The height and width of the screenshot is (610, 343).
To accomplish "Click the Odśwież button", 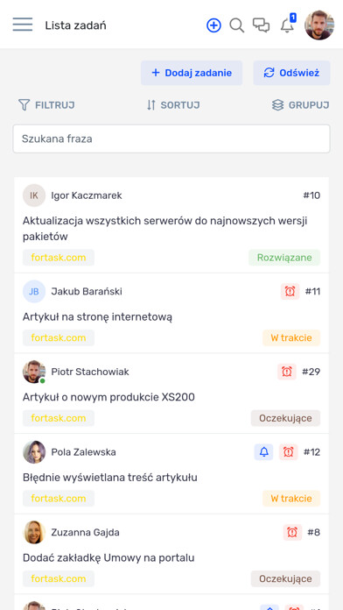I will coord(291,73).
